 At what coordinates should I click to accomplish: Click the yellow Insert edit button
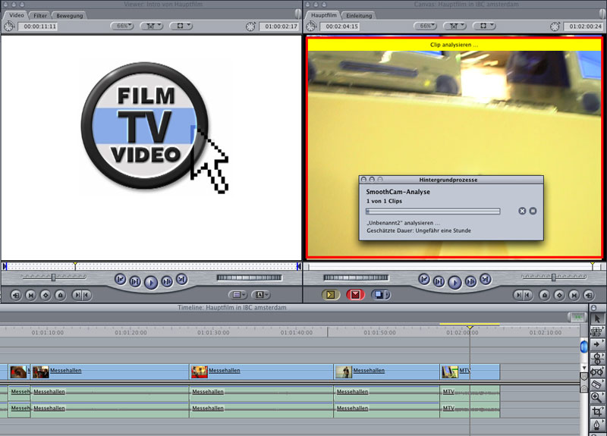[x=330, y=295]
